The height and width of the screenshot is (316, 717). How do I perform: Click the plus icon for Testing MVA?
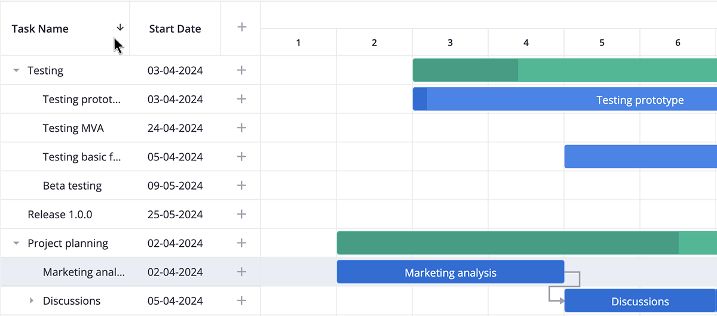click(x=241, y=128)
